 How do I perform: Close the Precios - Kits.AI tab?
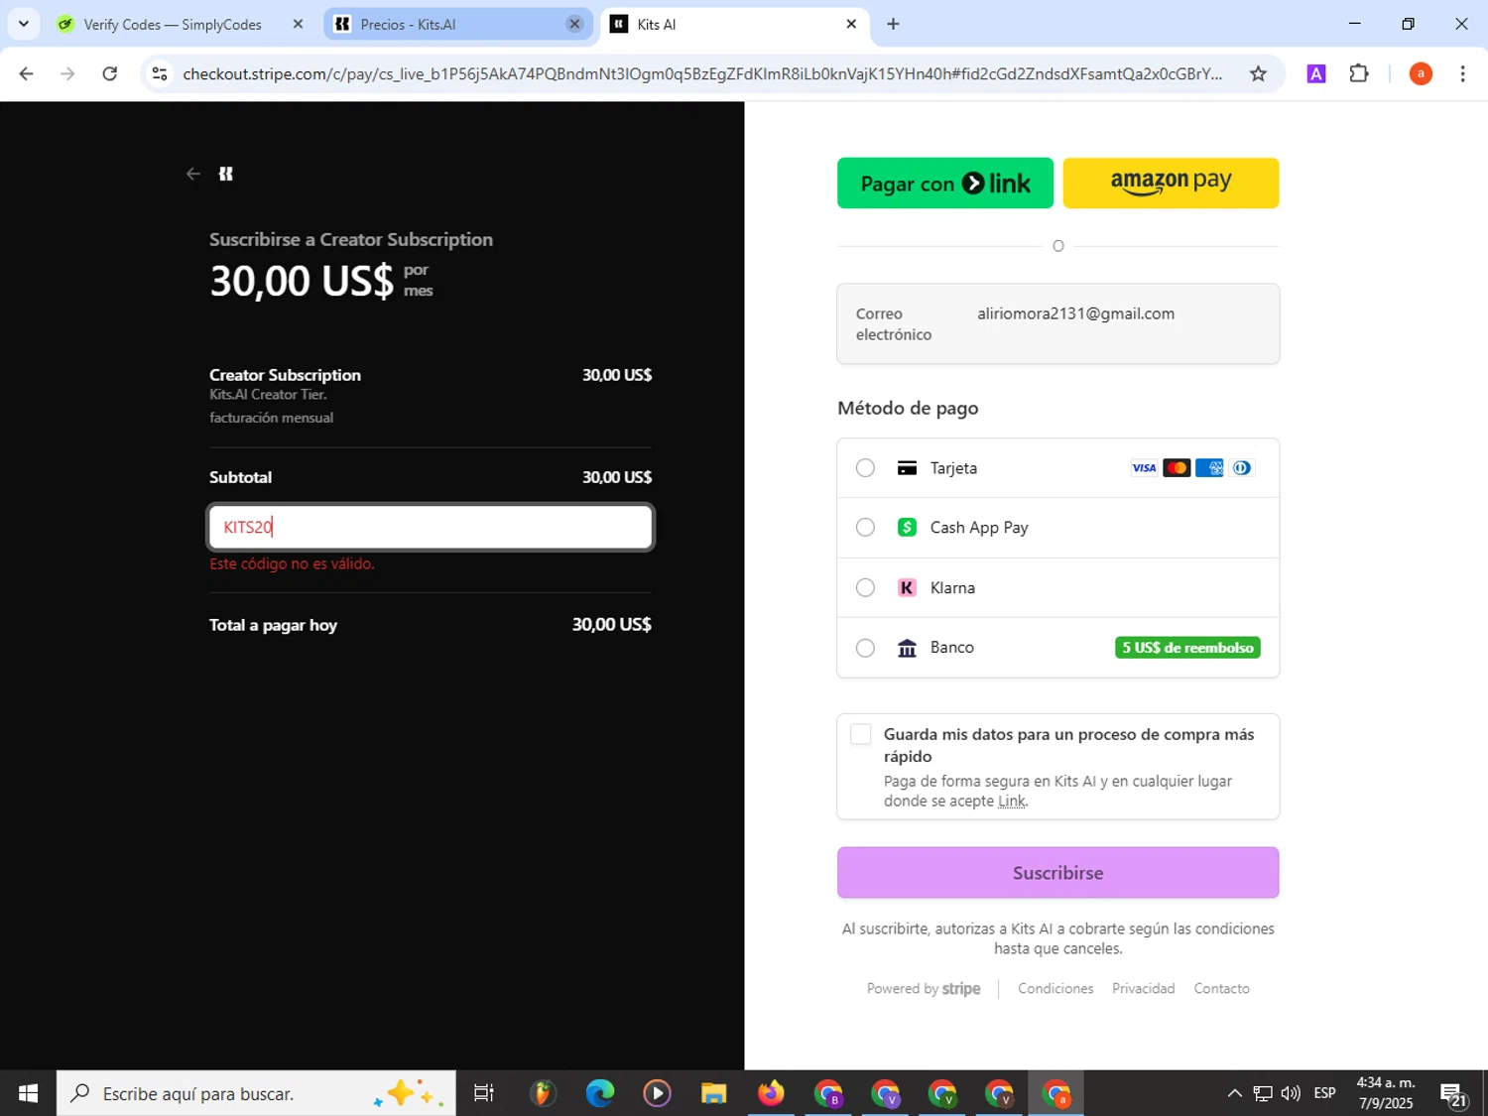(574, 24)
